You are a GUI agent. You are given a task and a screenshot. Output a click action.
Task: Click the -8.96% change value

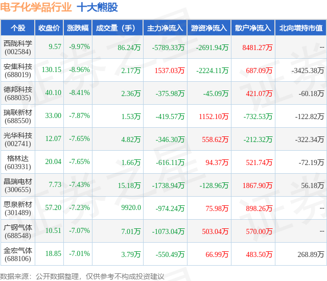[80, 69]
